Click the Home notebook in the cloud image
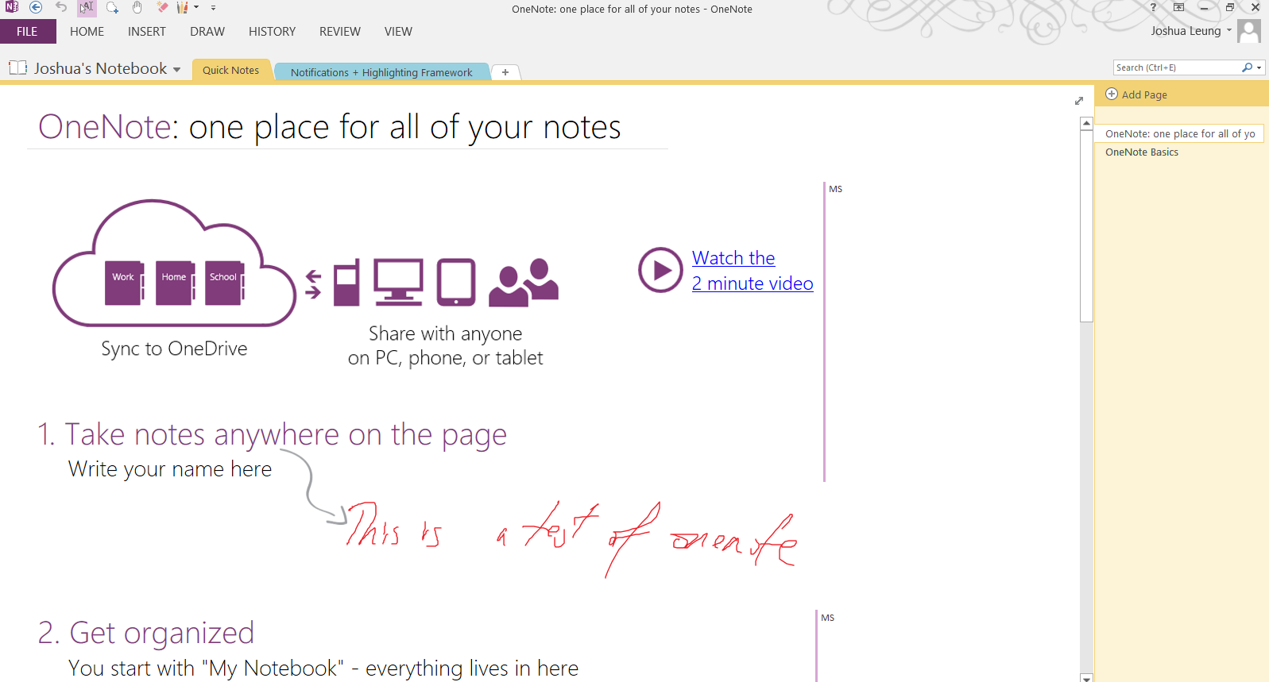 [175, 283]
